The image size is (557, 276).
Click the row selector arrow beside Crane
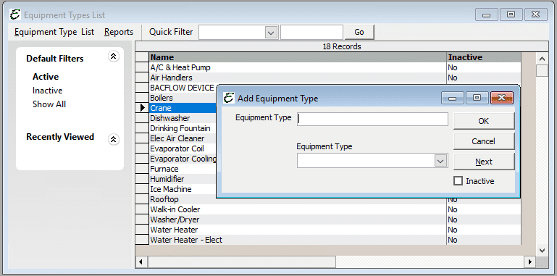pos(143,108)
